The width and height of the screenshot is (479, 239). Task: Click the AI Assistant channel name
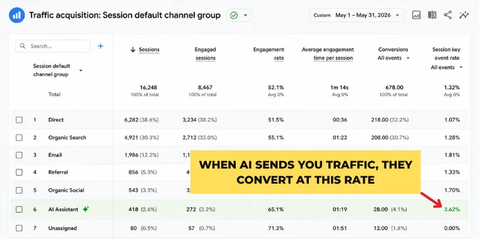[x=63, y=209]
